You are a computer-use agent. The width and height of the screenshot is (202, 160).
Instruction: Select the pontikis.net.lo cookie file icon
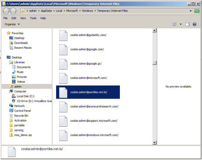[x=63, y=93]
